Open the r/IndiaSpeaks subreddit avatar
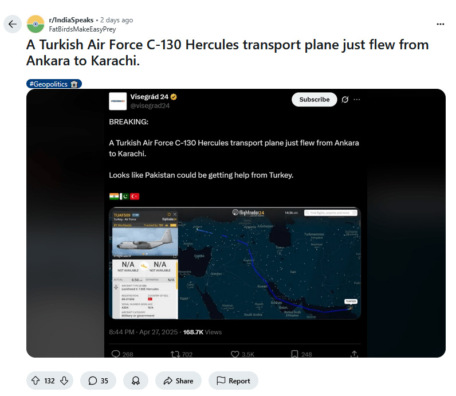Screen dimensions: 456x396 point(36,24)
